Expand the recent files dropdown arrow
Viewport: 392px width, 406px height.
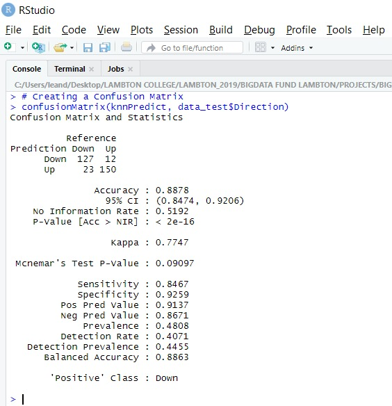pos(72,48)
